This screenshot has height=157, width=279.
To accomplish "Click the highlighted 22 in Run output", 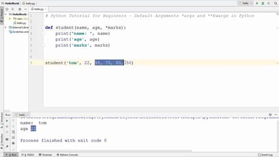I will pyautogui.click(x=33, y=129).
